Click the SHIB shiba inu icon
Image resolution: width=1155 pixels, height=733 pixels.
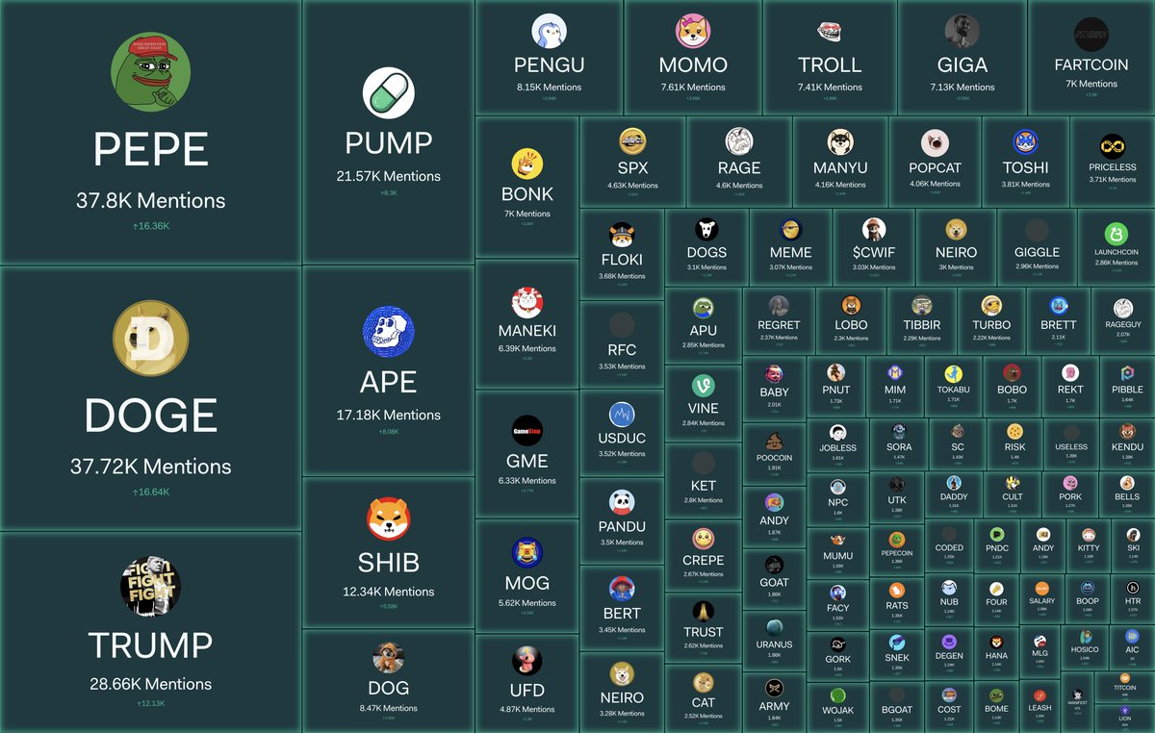coord(389,519)
